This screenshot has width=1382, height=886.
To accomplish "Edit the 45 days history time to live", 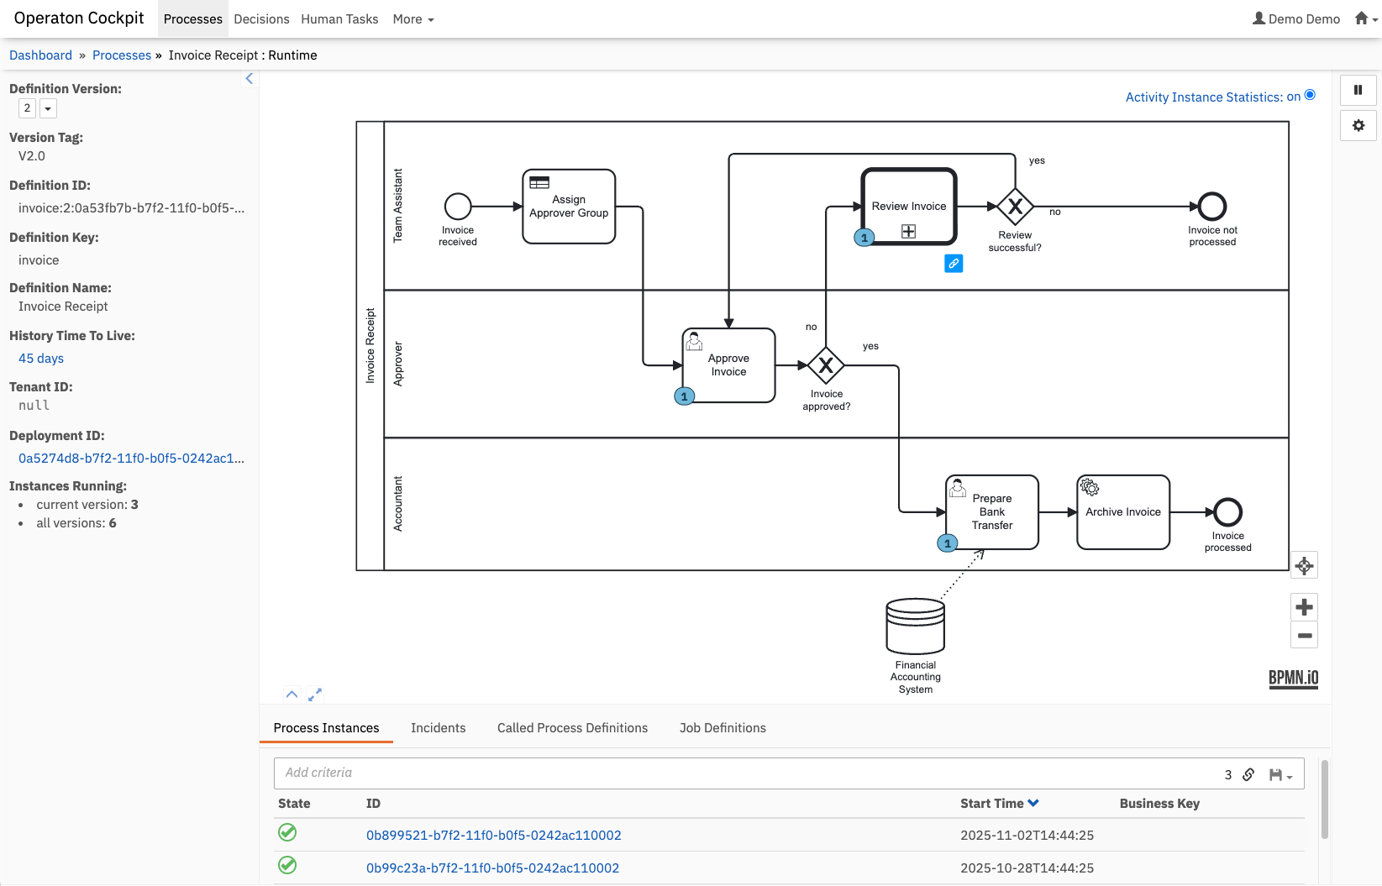I will coord(41,359).
